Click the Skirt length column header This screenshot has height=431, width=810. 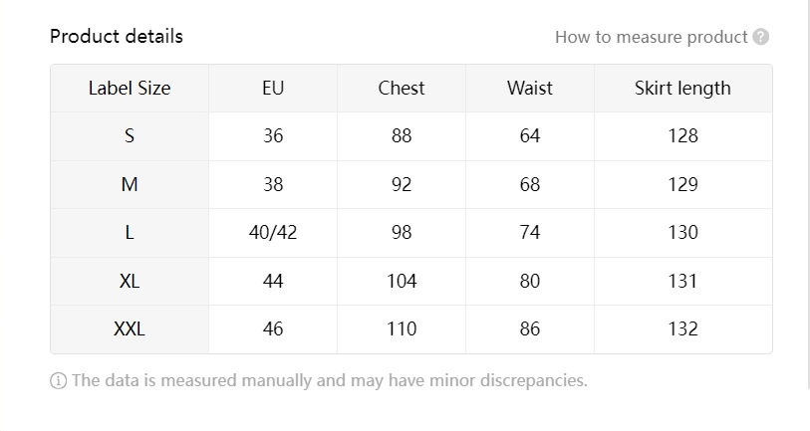tap(682, 89)
